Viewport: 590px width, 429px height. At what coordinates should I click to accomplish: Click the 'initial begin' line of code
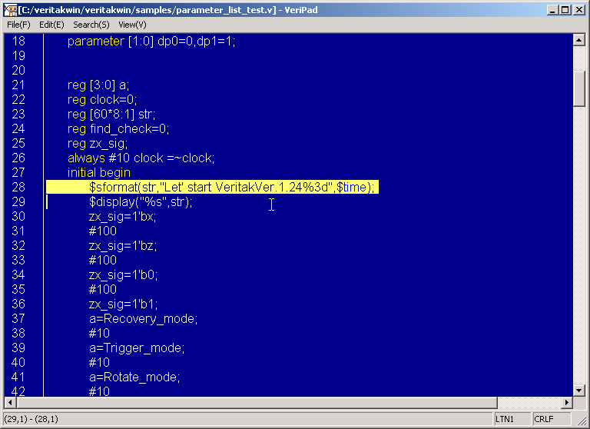click(99, 173)
